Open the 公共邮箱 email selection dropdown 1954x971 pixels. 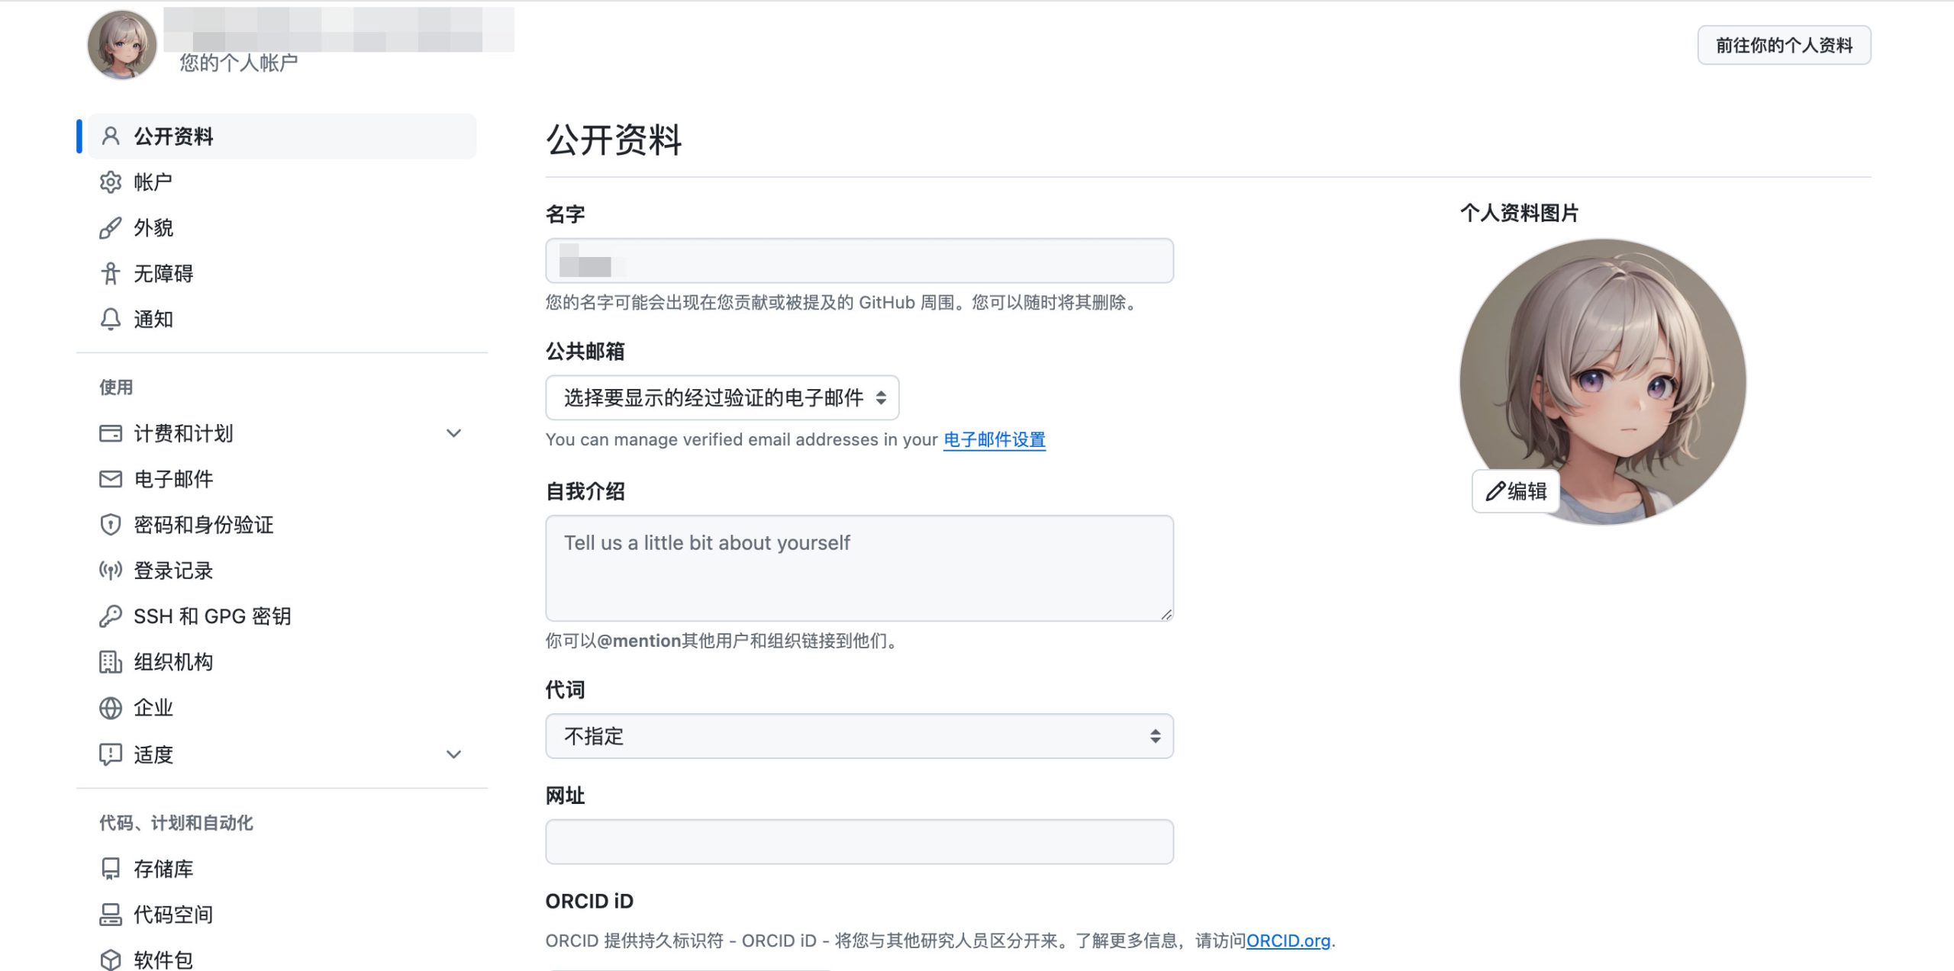pos(721,397)
